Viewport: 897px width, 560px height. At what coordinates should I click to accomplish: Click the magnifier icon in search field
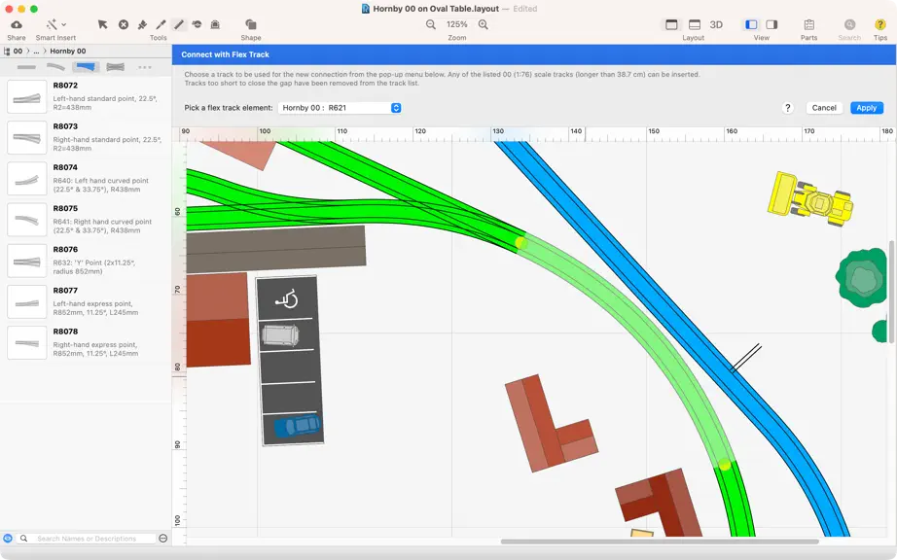coord(24,539)
